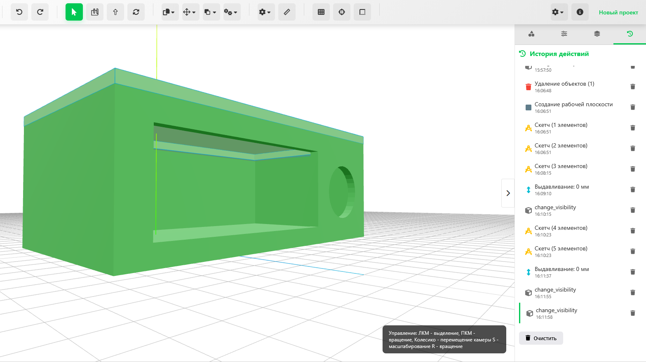Viewport: 646px width, 362px height.
Task: Activate the green selection cursor tool
Action: 74,12
